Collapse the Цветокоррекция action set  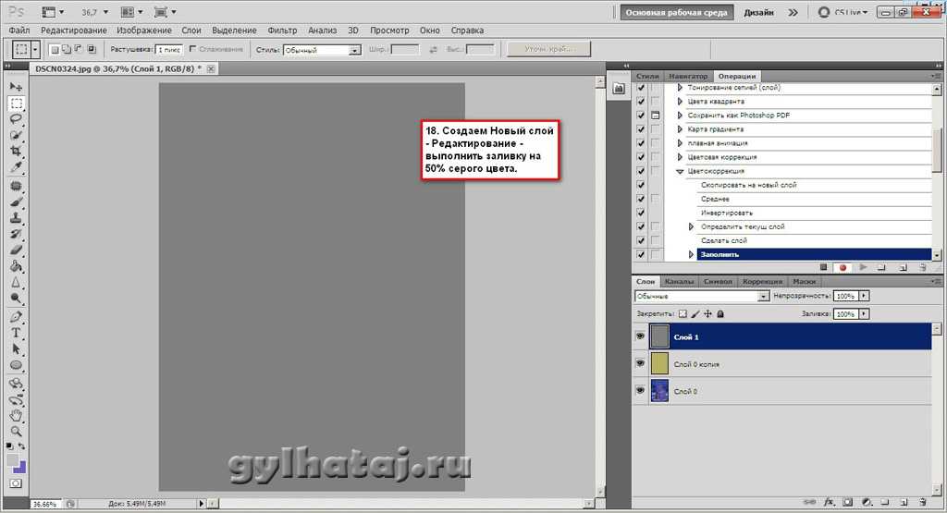tap(680, 171)
